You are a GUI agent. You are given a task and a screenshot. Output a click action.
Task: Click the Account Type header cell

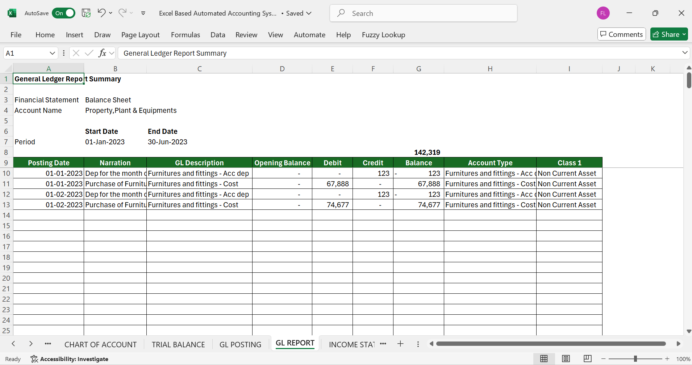pyautogui.click(x=490, y=163)
